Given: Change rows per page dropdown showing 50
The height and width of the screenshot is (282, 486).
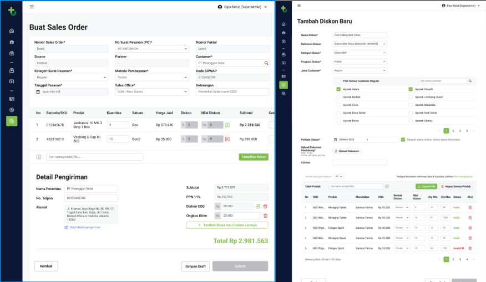Looking at the screenshot, I should coord(339,176).
